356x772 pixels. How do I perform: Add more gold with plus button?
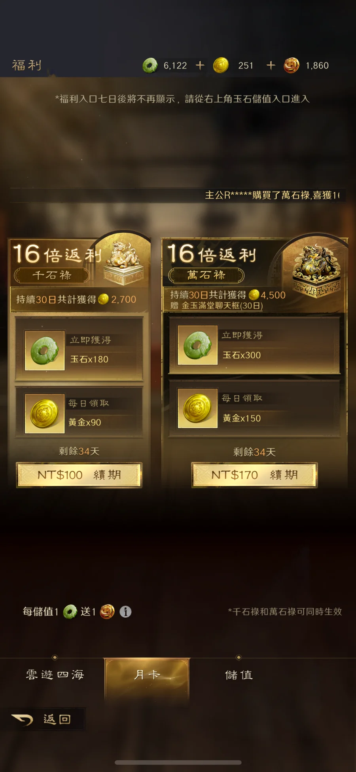pos(271,65)
